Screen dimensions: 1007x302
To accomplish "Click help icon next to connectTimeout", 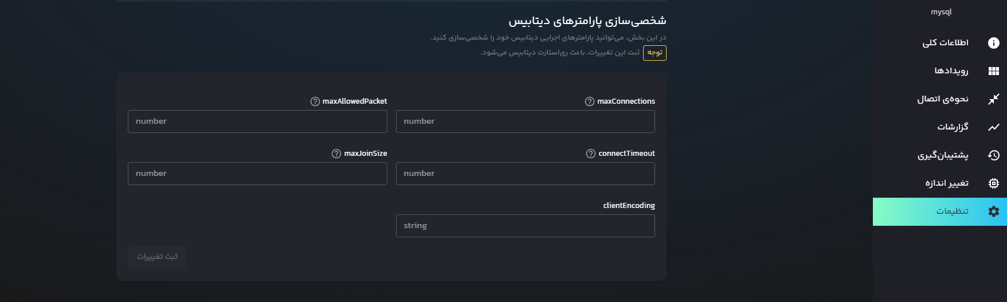I will 590,154.
